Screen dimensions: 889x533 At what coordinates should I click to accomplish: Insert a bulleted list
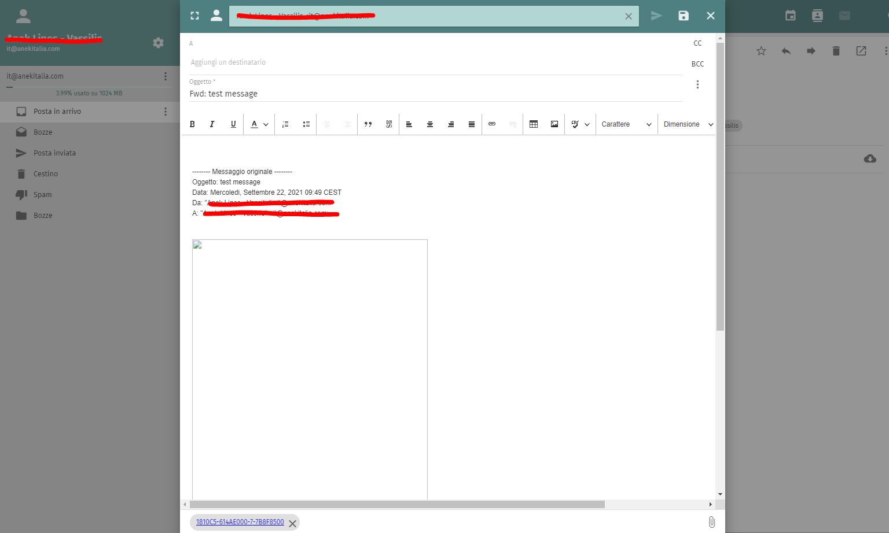(306, 124)
